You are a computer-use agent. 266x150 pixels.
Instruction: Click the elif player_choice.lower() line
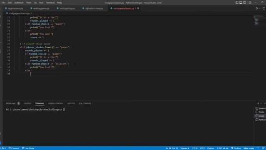[45, 47]
